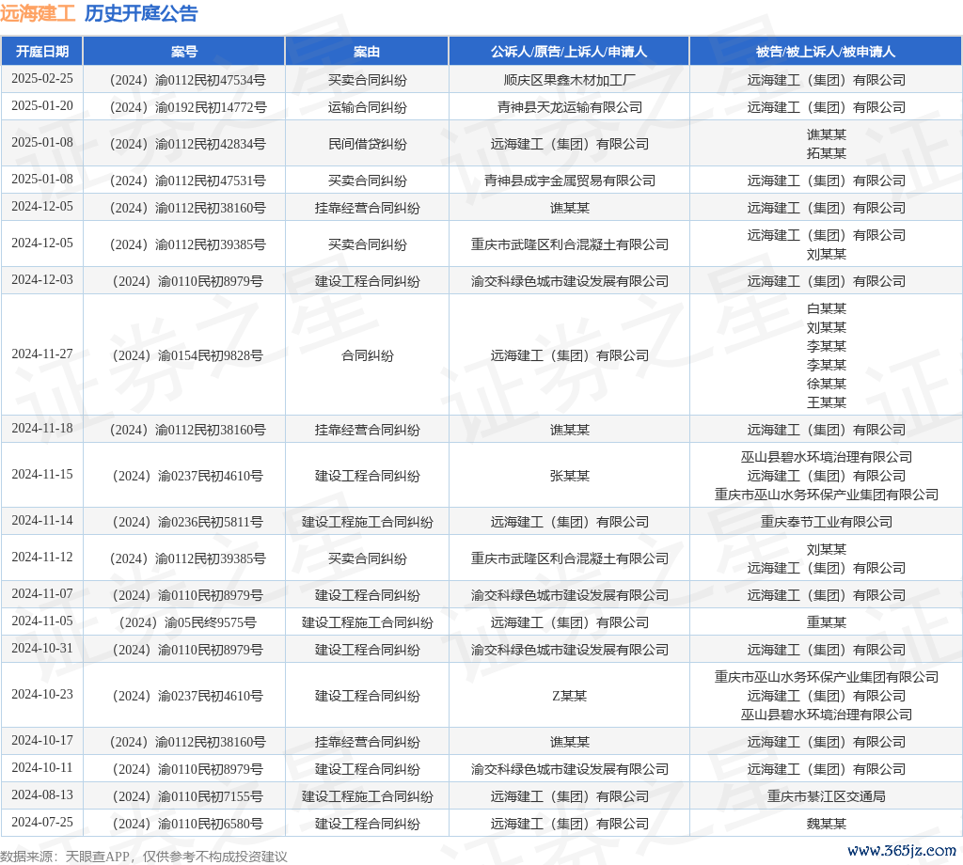Select plaintiff 顺庆区果鑫木材加工厂
963x865 pixels.
click(569, 81)
